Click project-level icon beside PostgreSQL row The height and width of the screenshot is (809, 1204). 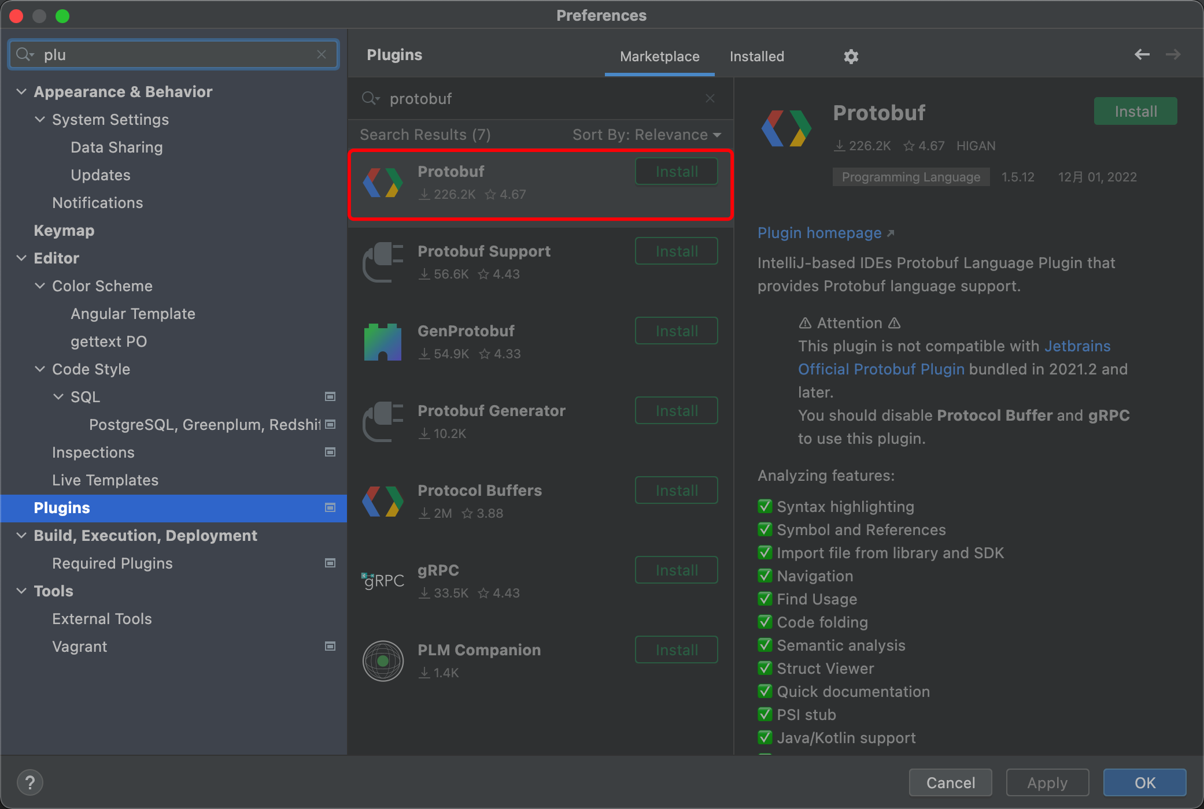click(330, 425)
